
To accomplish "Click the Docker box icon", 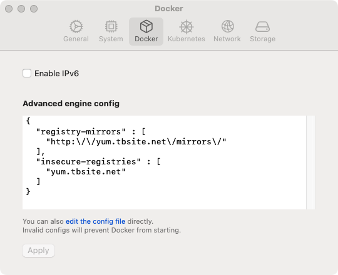I will [x=146, y=26].
